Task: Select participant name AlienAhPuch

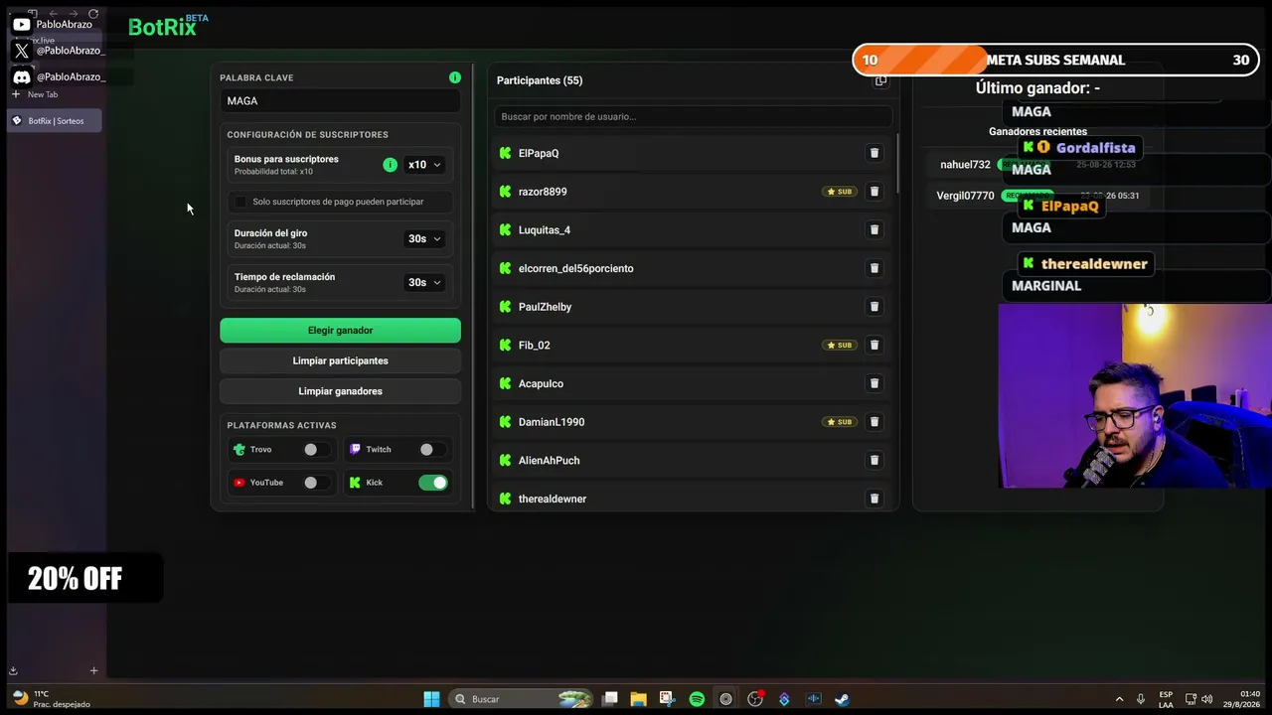Action: click(x=549, y=461)
